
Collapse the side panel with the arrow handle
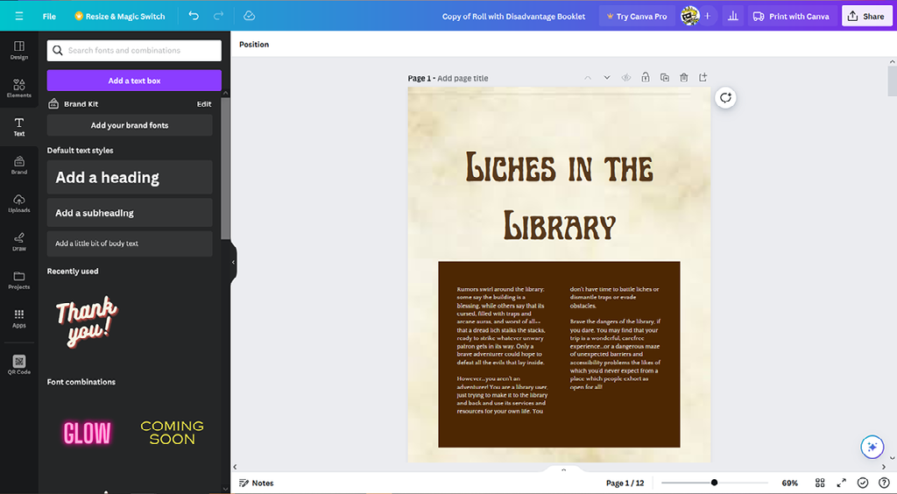coord(233,262)
